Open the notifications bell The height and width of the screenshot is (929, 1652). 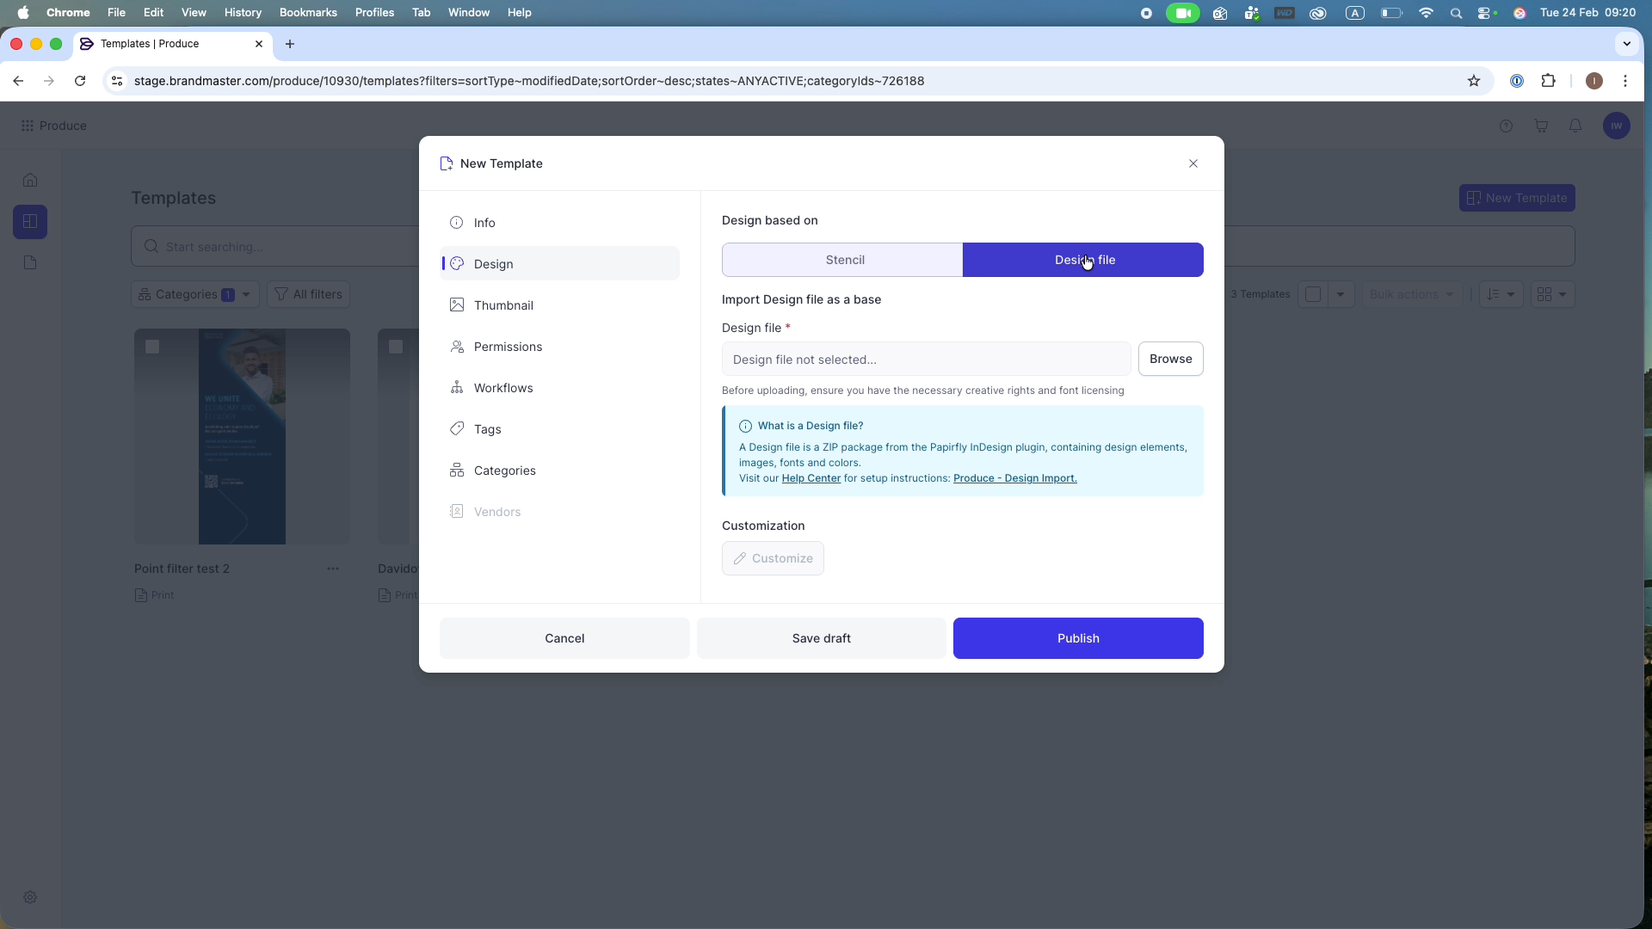pyautogui.click(x=1575, y=126)
